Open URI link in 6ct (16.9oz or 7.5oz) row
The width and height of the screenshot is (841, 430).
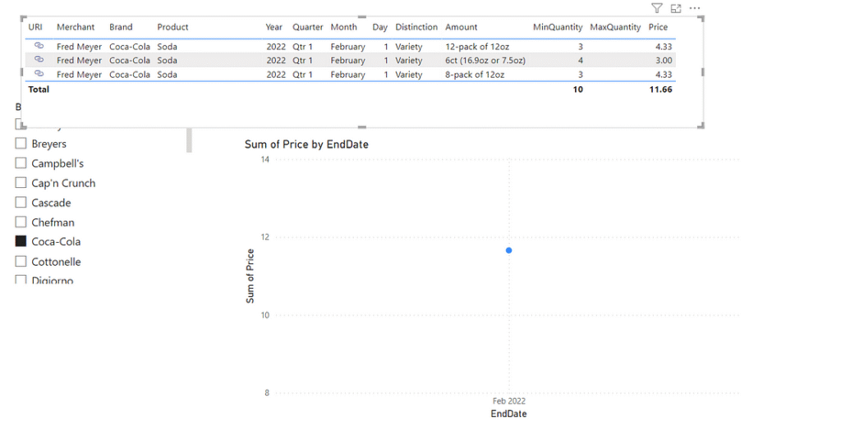[x=39, y=60]
